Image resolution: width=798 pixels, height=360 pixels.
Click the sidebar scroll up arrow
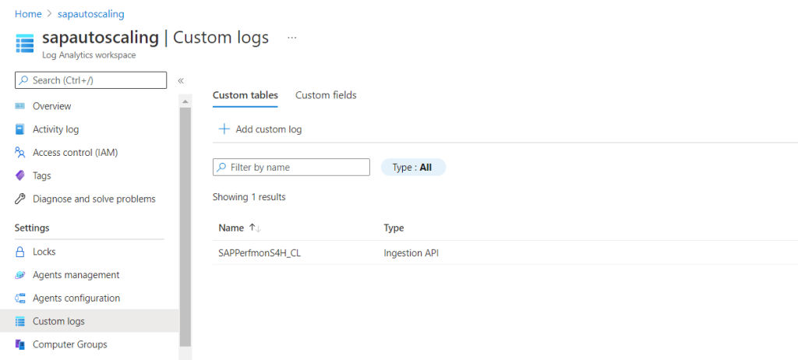(x=185, y=101)
